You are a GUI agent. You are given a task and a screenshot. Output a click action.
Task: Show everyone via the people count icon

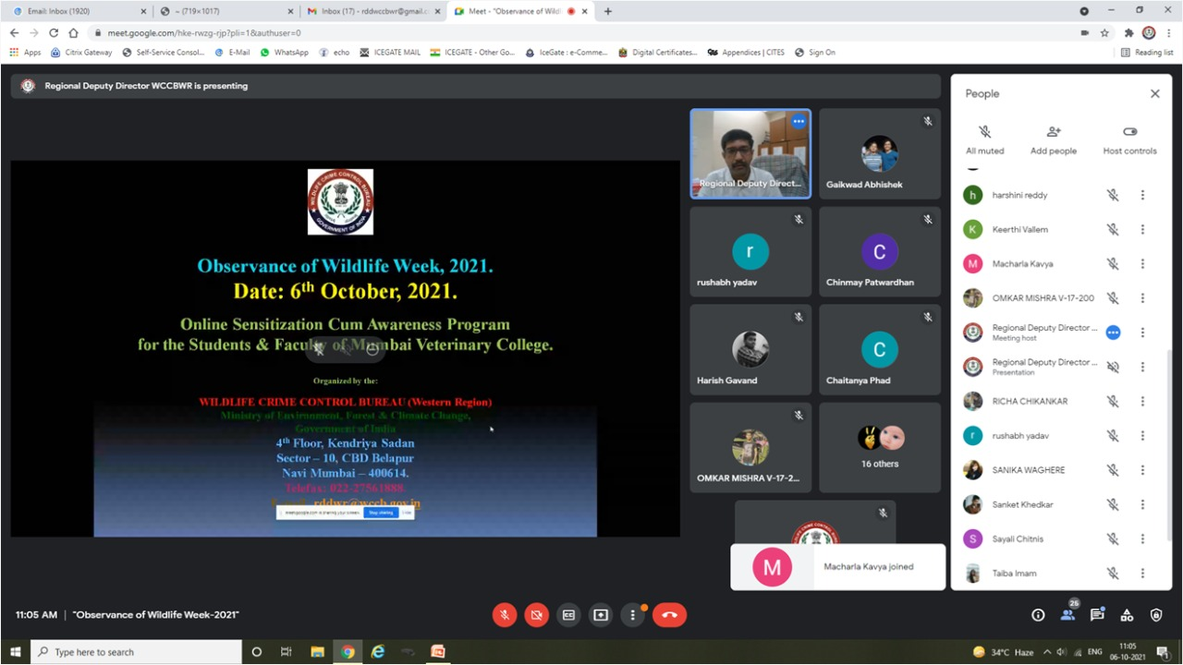click(x=1067, y=615)
